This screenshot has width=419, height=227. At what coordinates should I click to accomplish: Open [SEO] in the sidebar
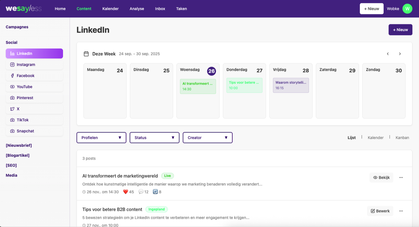(11, 165)
